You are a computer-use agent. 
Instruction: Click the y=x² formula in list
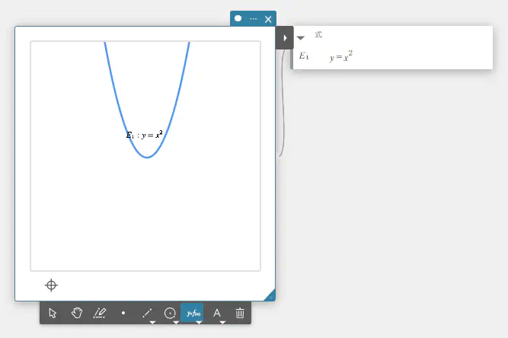coord(341,56)
